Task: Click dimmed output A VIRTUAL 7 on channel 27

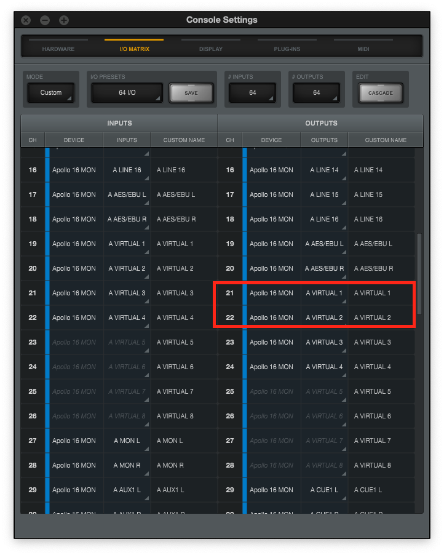Action: click(325, 441)
